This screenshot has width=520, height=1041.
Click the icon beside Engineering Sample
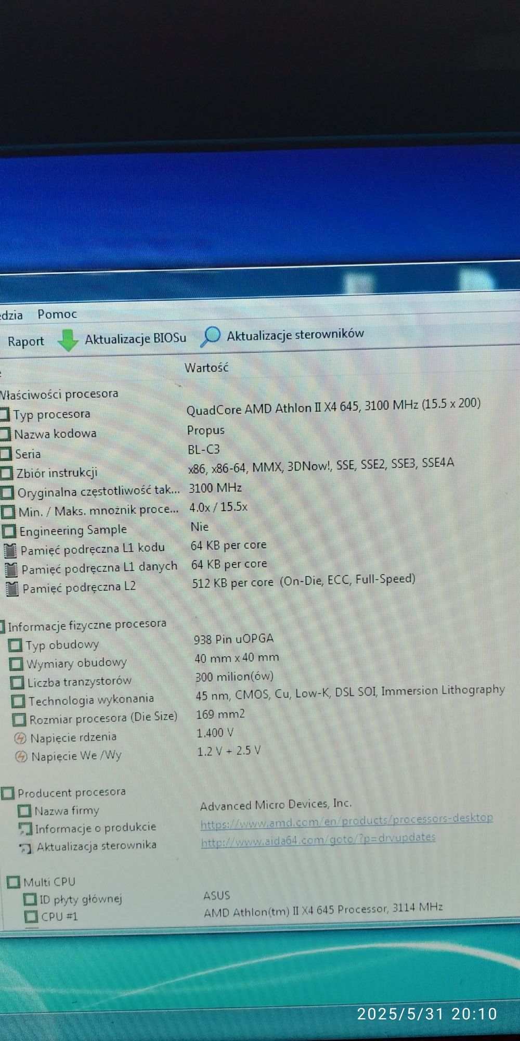[x=9, y=531]
